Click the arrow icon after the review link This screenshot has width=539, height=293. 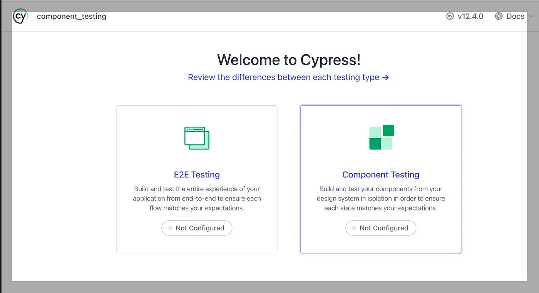(386, 77)
